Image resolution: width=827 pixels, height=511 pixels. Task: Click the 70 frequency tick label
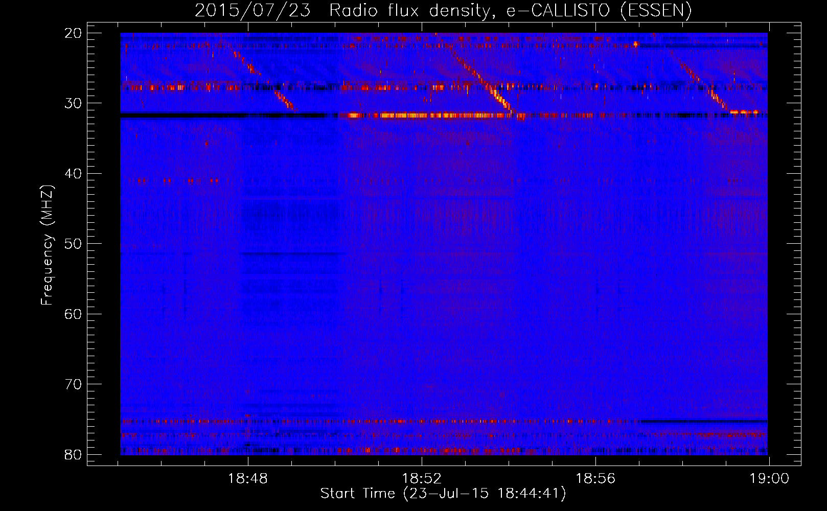[73, 384]
